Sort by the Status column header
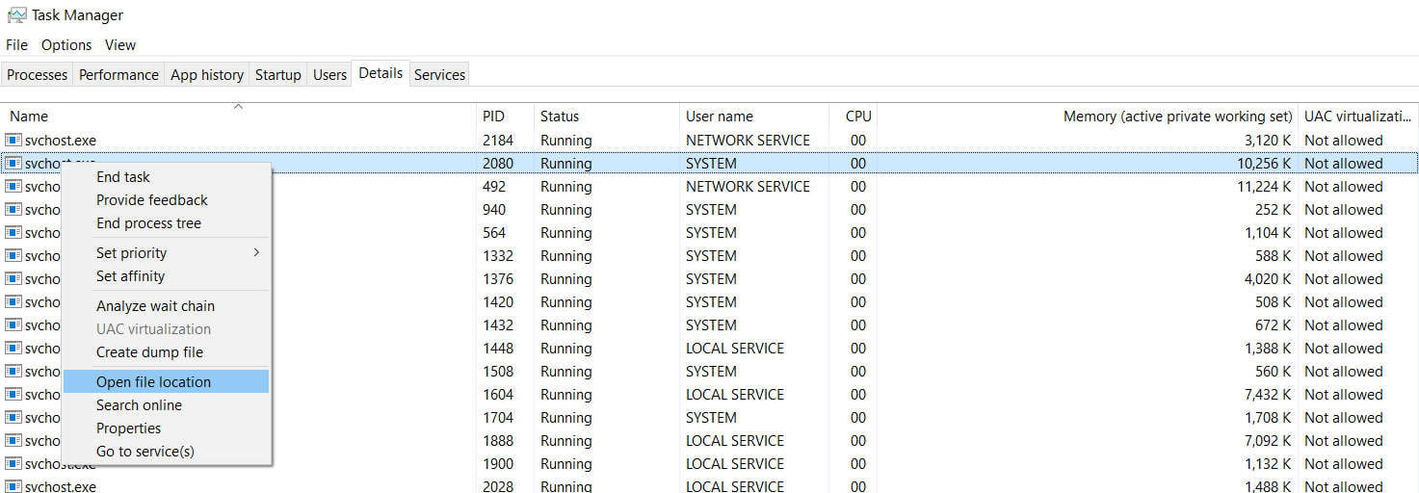The height and width of the screenshot is (493, 1419). point(607,116)
